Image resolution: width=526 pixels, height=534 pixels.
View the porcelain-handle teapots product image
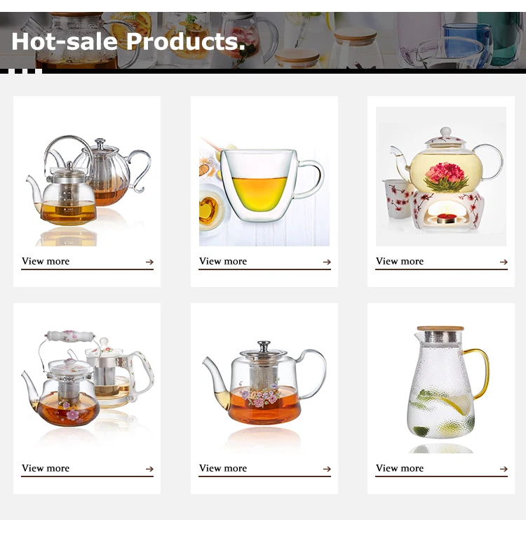click(87, 383)
